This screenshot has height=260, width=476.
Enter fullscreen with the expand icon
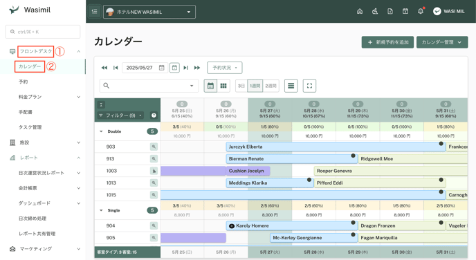(309, 86)
